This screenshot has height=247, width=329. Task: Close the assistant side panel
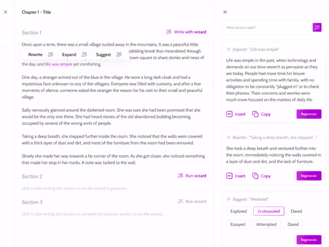(225, 12)
